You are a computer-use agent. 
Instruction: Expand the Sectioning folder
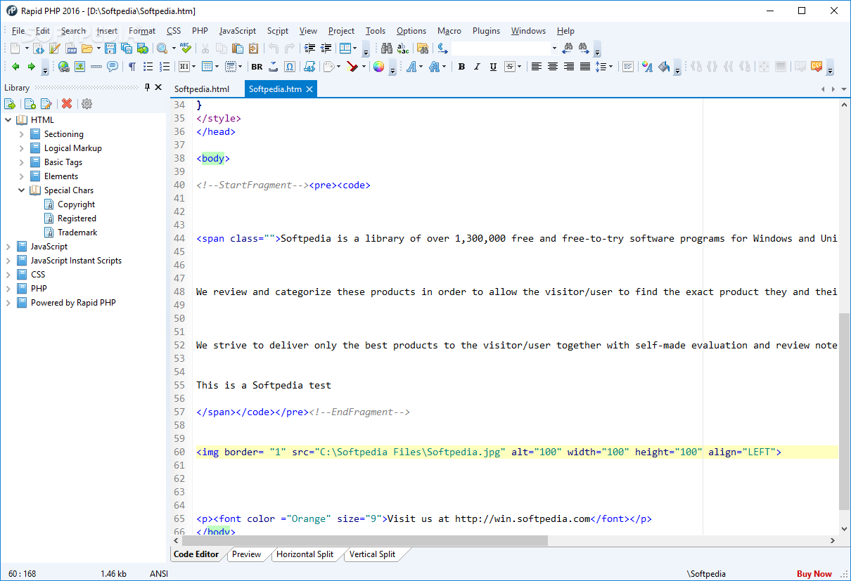[22, 134]
